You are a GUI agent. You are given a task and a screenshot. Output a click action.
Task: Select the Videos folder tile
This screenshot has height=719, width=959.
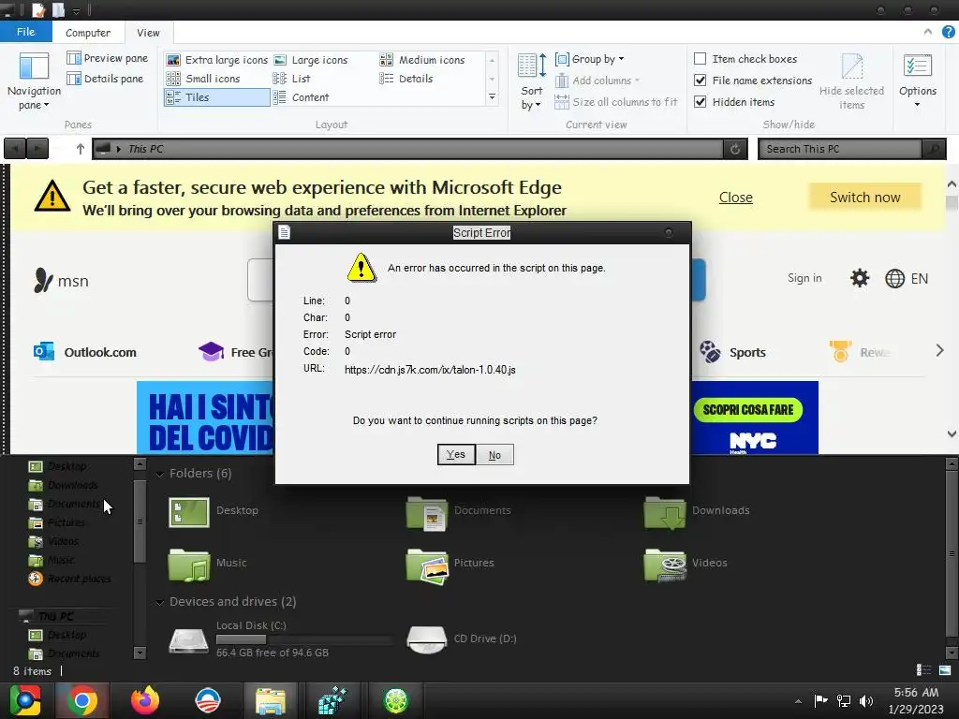pos(686,564)
